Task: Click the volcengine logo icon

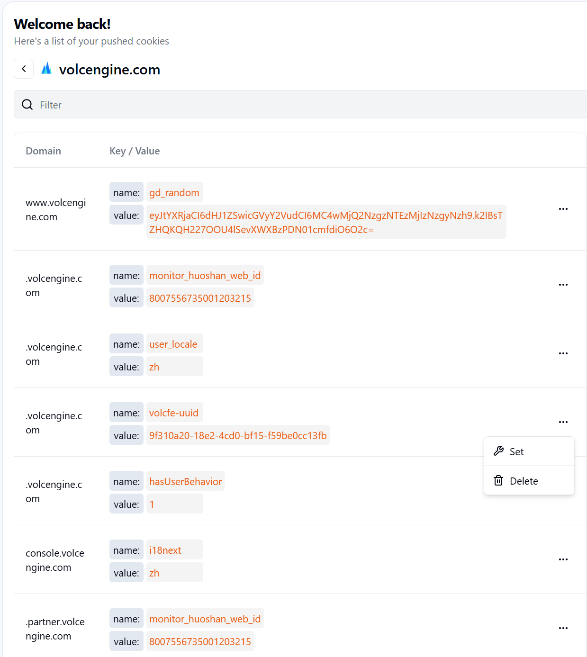Action: click(46, 69)
